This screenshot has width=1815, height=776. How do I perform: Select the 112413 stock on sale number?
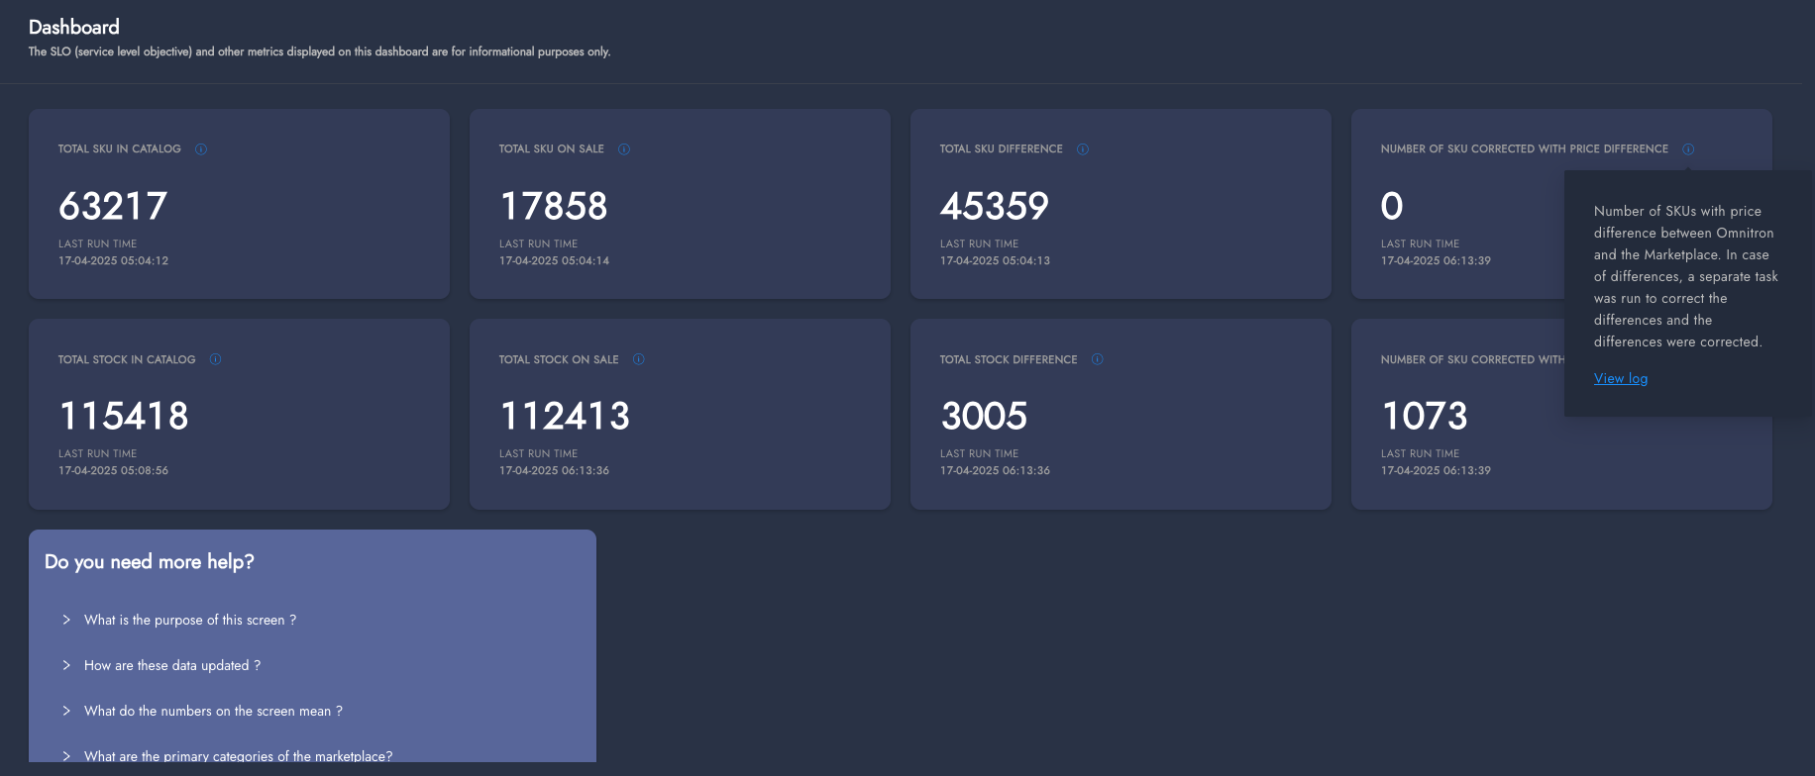click(x=565, y=416)
